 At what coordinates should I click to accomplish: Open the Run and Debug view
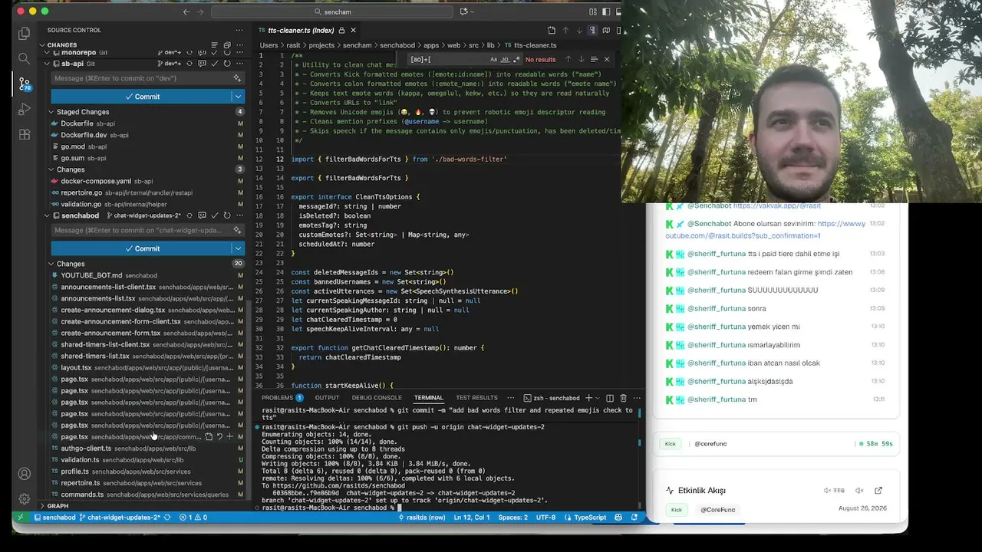[x=24, y=110]
